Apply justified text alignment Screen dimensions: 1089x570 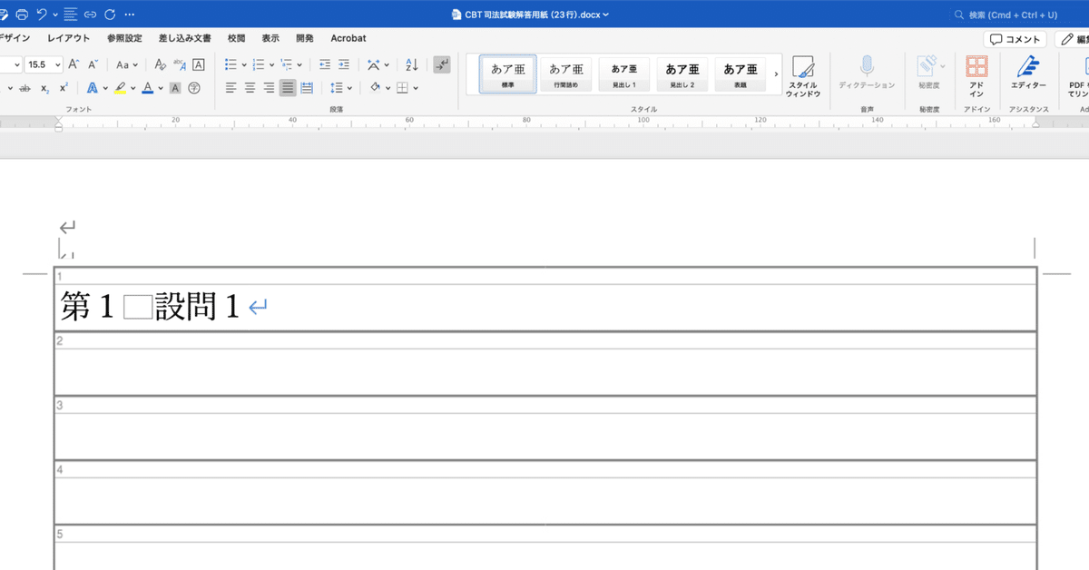point(288,88)
